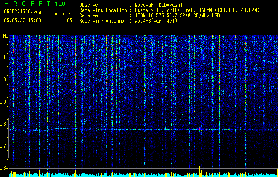This screenshot has width=278, height=177.
Task: Click the 'meteor' label
Action: [63, 14]
